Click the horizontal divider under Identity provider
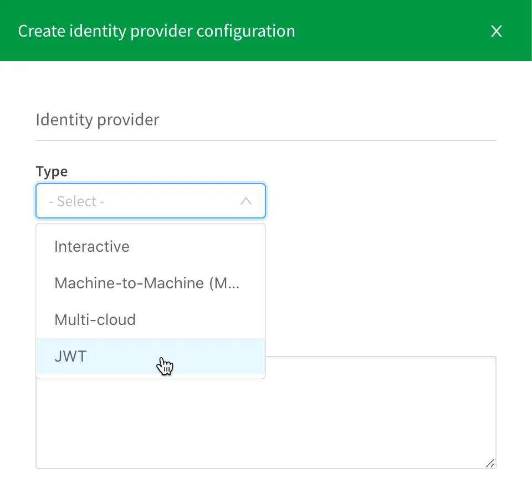Viewport: 532px width, 478px height. point(266,139)
